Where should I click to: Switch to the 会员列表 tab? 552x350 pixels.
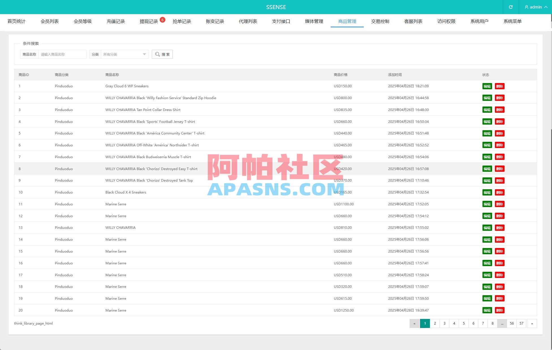[49, 21]
